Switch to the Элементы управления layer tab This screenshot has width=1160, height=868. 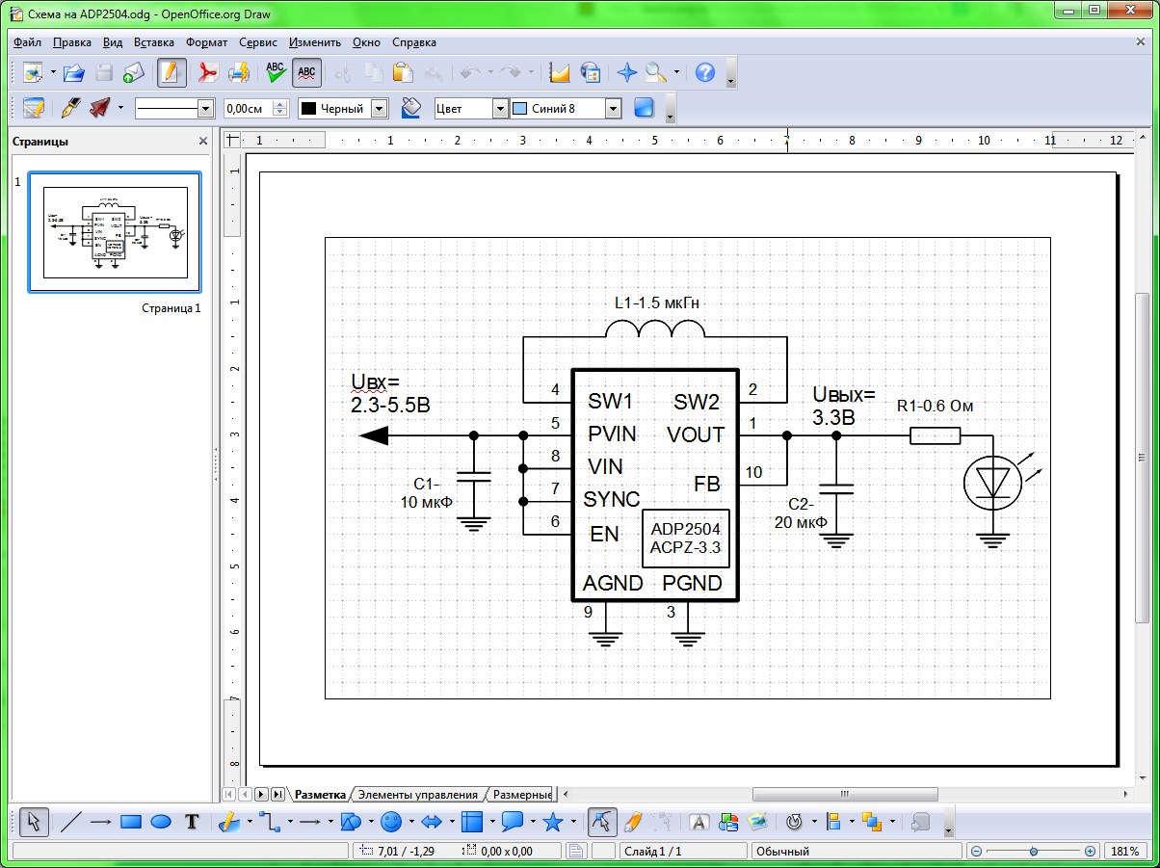(x=417, y=795)
